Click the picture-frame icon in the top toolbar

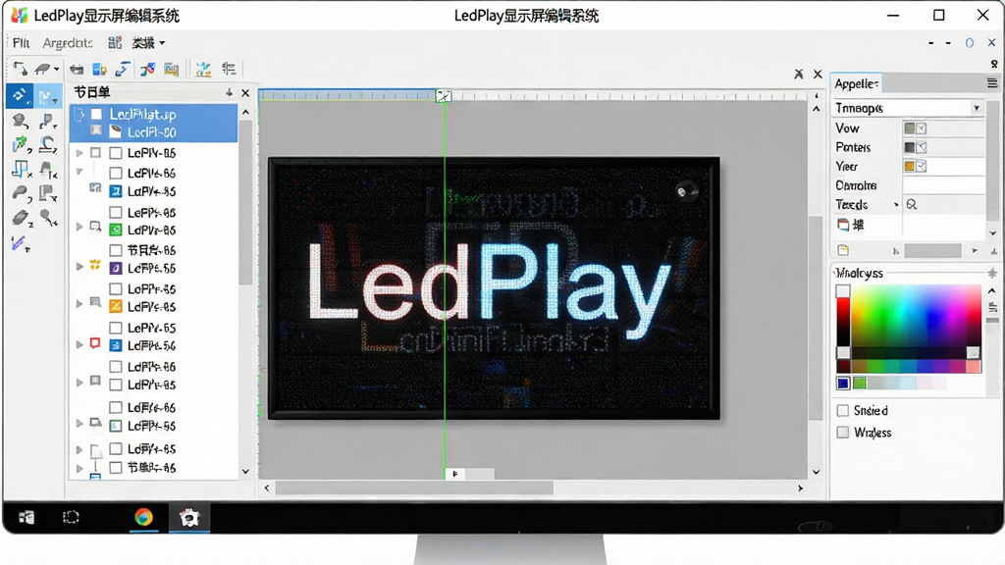[171, 69]
